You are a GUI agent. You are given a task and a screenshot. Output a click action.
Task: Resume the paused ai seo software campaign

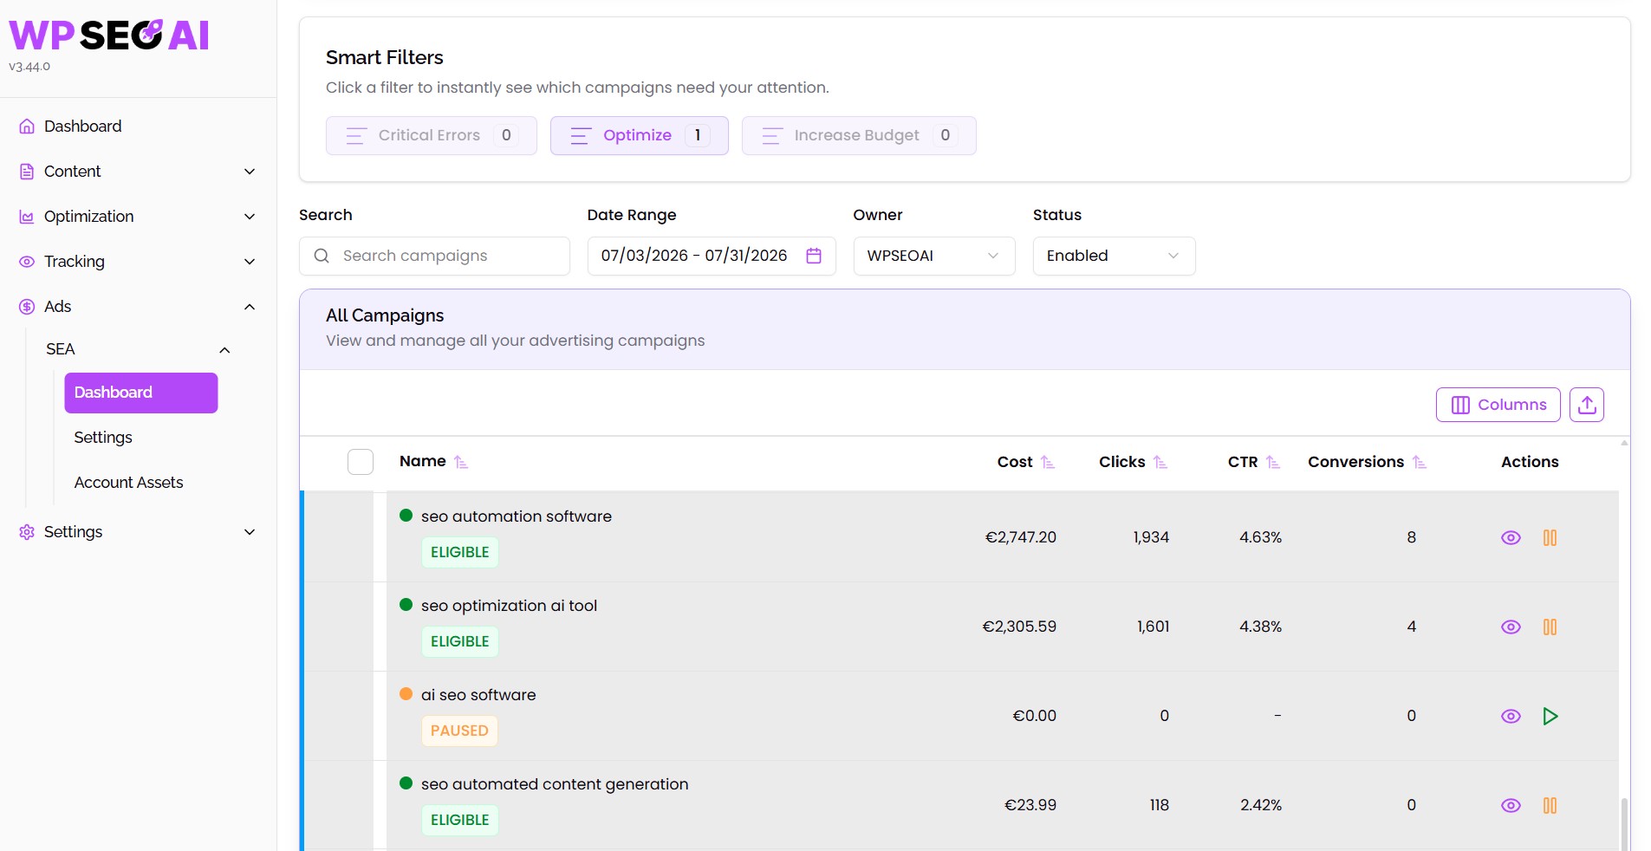1550,716
